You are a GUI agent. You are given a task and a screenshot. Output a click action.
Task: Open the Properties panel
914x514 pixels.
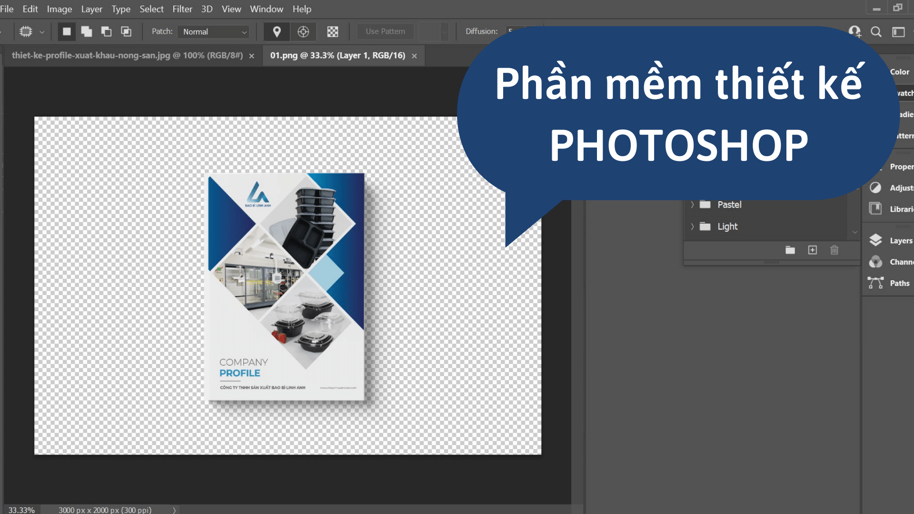click(x=901, y=167)
